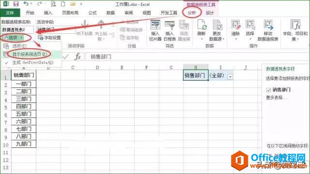Screen dimensions: 310x174
Task: Select column C header
Action: point(73,67)
